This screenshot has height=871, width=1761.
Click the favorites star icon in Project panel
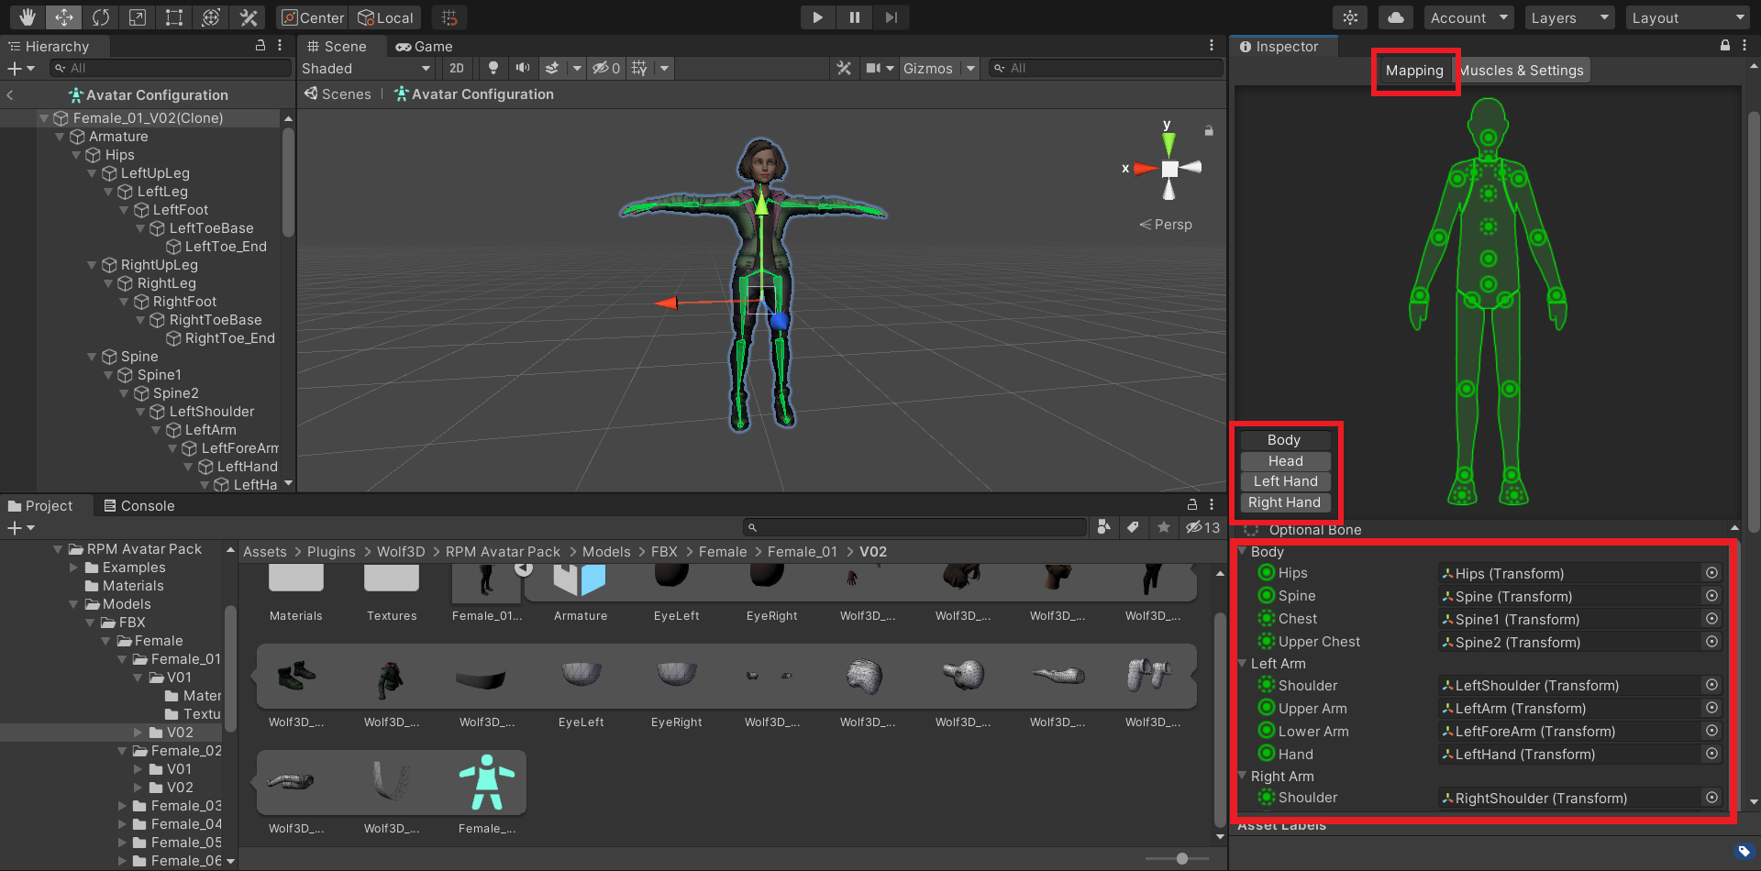[x=1164, y=527]
